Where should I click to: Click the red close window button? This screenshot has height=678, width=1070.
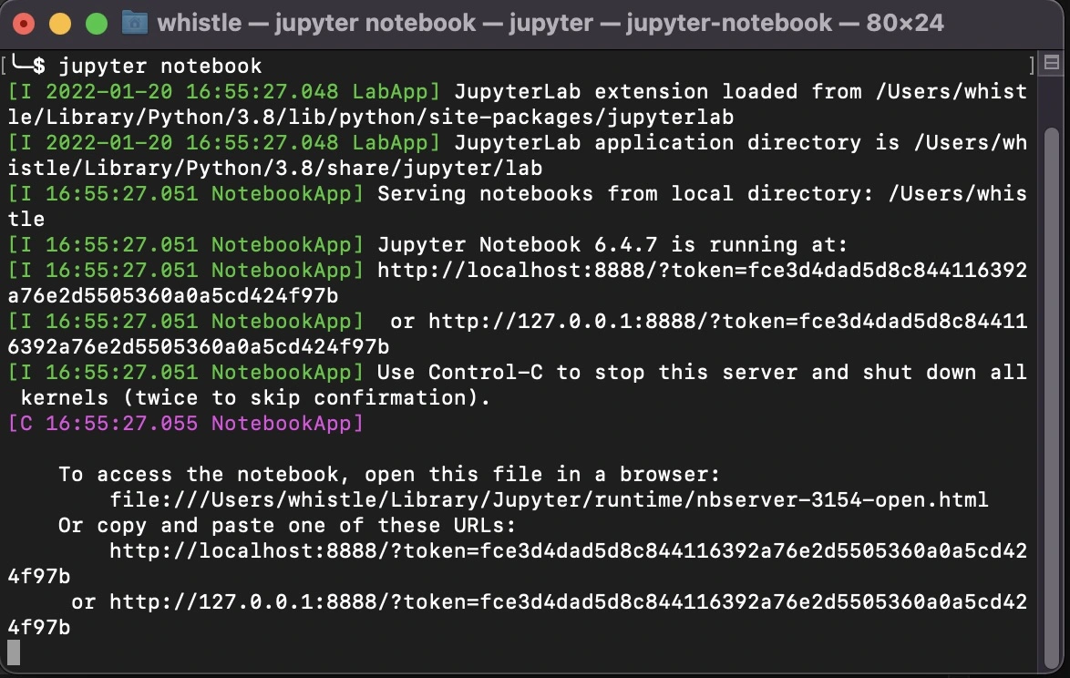tap(23, 24)
